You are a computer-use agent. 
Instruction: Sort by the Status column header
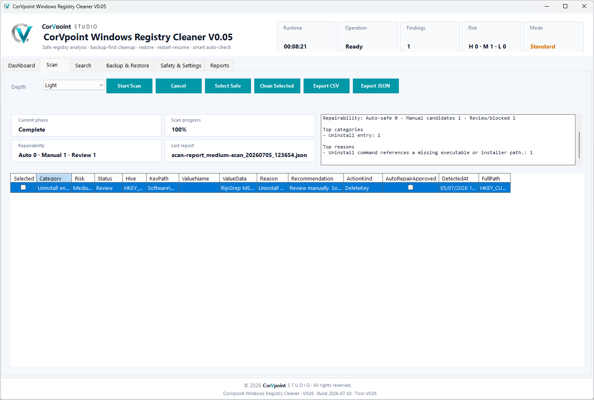tap(108, 178)
